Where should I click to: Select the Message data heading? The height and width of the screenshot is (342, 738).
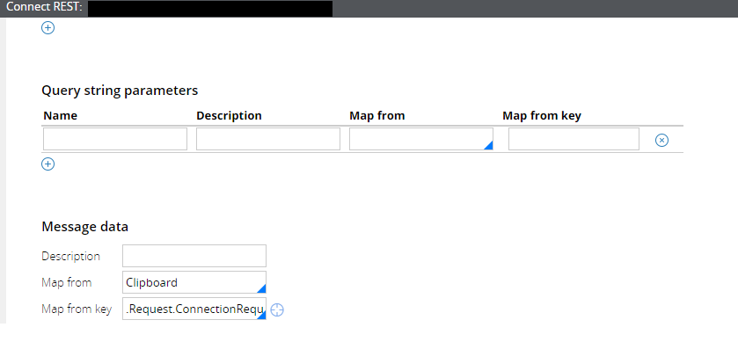[85, 227]
